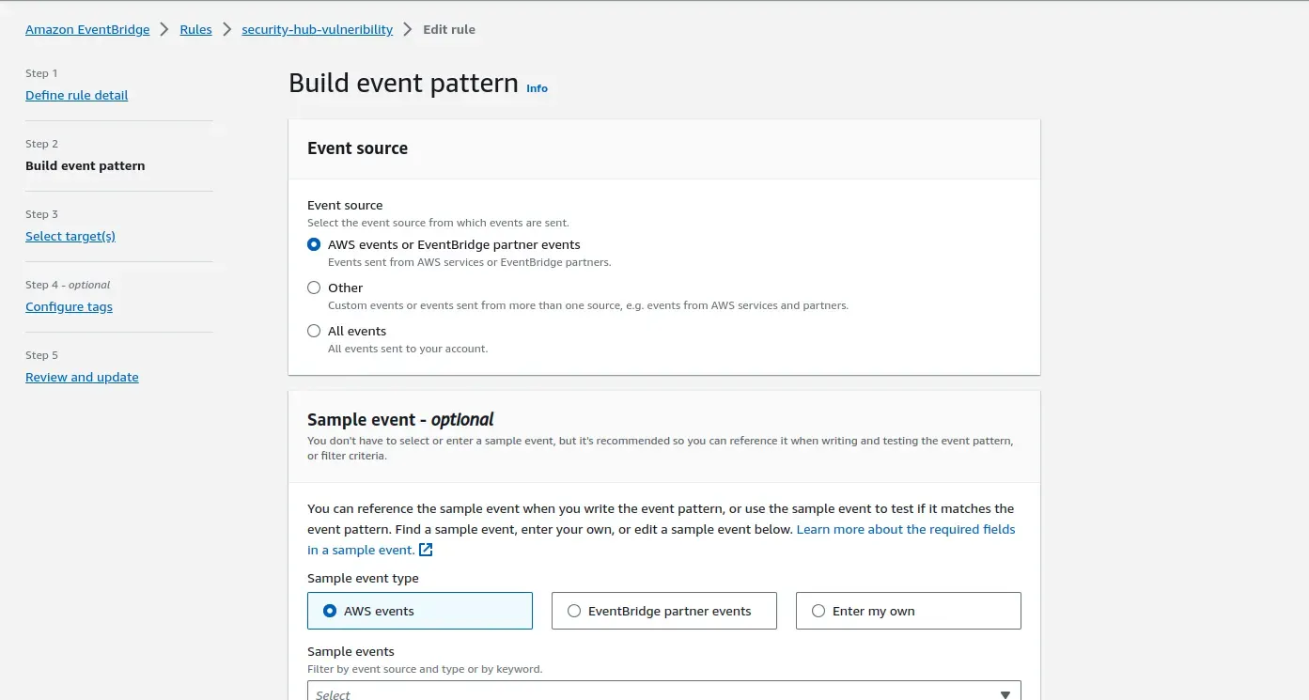The image size is (1309, 700).
Task: Select AWS events or EventBridge partner events
Action: (314, 244)
